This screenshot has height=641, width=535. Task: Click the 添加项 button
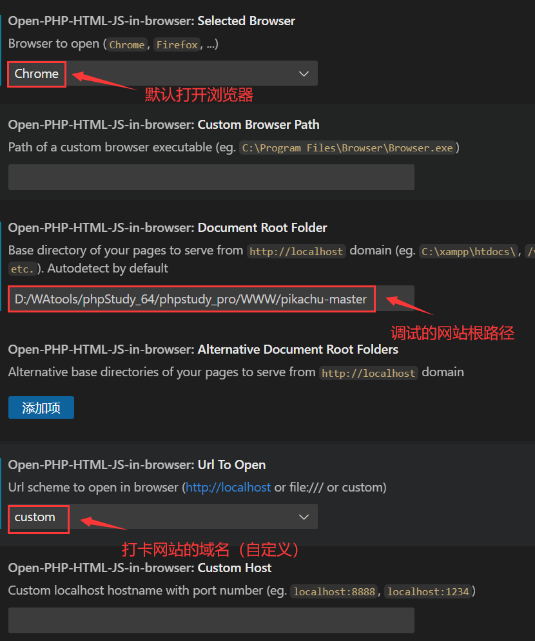[x=41, y=408]
